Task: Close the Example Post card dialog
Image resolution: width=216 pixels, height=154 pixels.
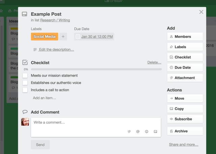Action: pyautogui.click(x=201, y=12)
